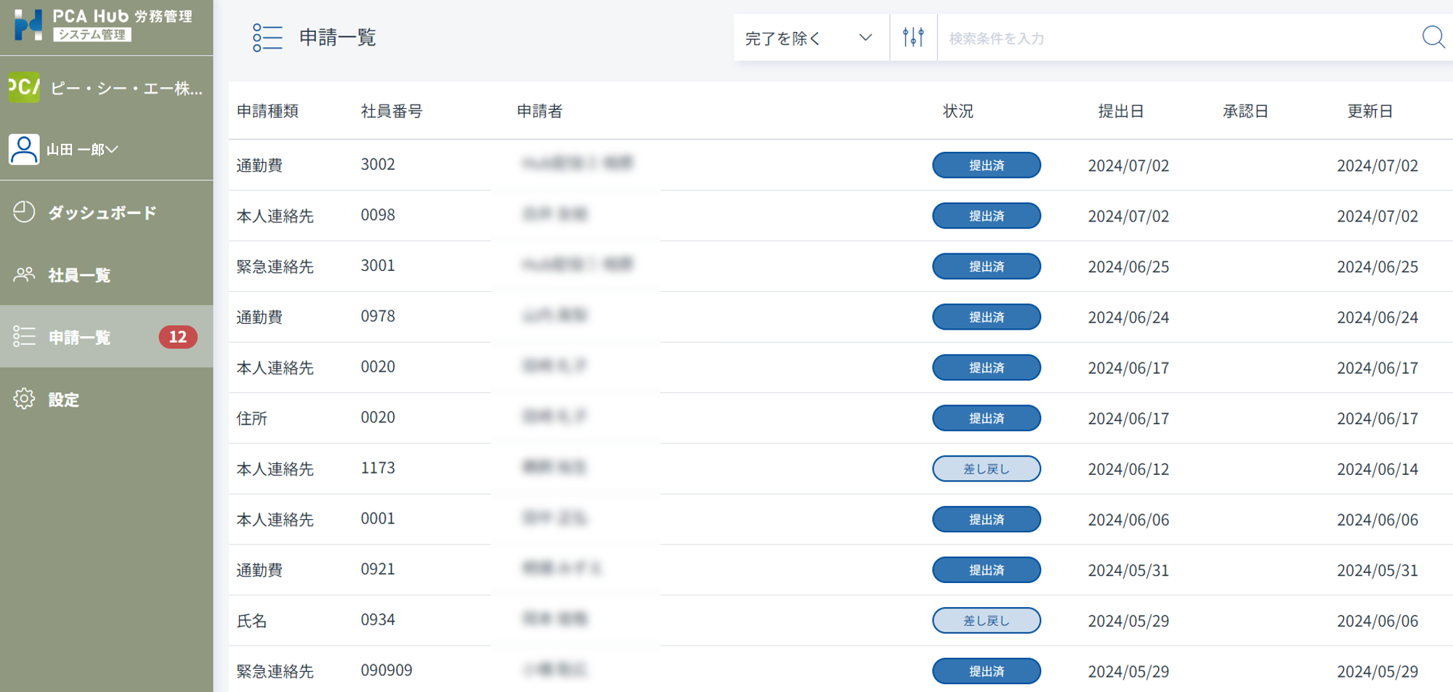The width and height of the screenshot is (1453, 692).
Task: Select the ピー・シー・エー株 company entry
Action: point(107,88)
